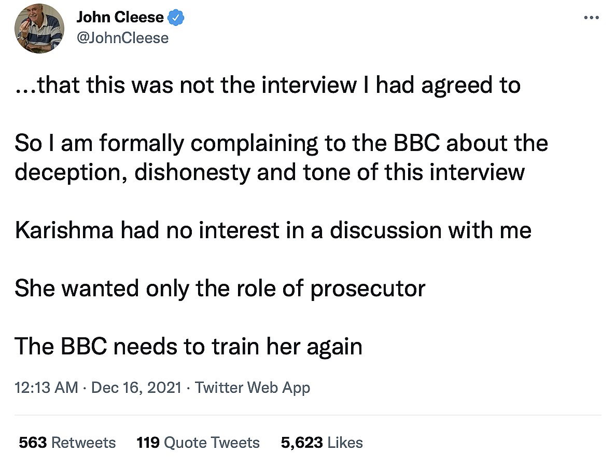Click the 5,623 like count number
This screenshot has height=467, width=615.
click(302, 443)
